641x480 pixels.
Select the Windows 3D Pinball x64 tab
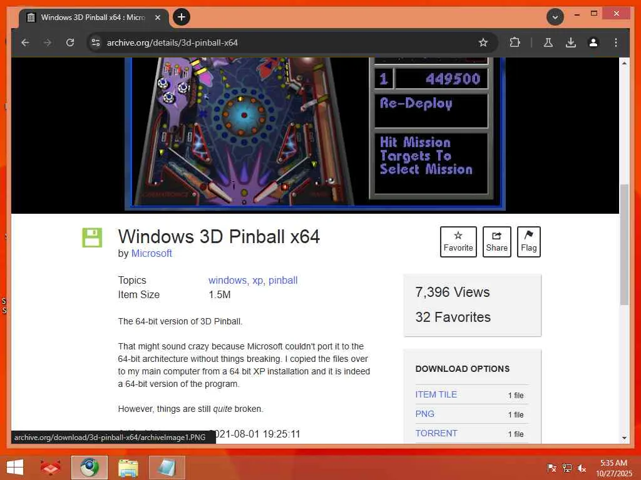[x=93, y=17]
